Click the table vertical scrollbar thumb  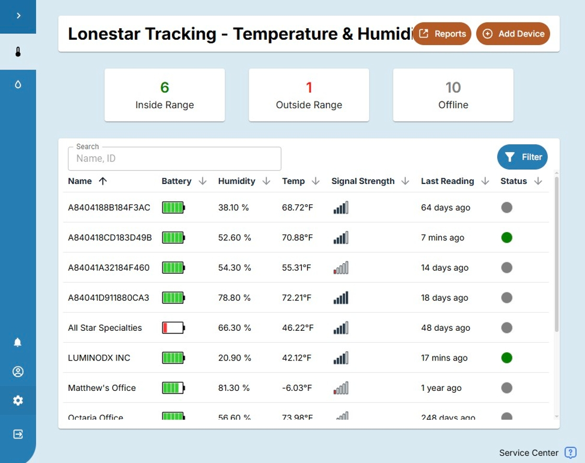coord(557,254)
